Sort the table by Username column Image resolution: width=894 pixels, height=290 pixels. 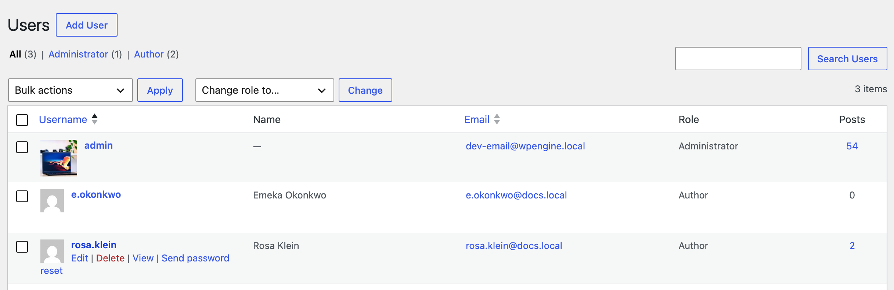point(63,119)
